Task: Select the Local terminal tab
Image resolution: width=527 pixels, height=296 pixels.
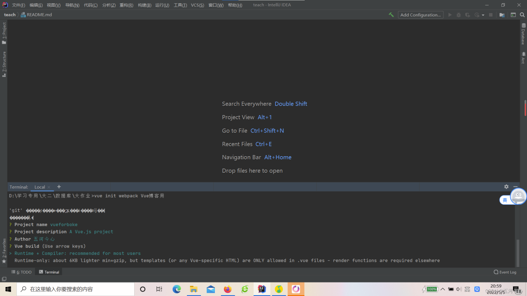Action: pos(40,187)
